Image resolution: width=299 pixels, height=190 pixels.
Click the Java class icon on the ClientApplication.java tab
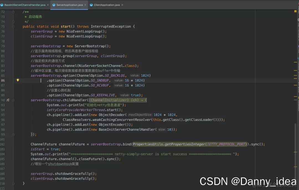(x=91, y=5)
